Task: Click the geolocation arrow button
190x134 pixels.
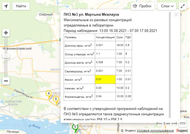Action: coord(6,6)
